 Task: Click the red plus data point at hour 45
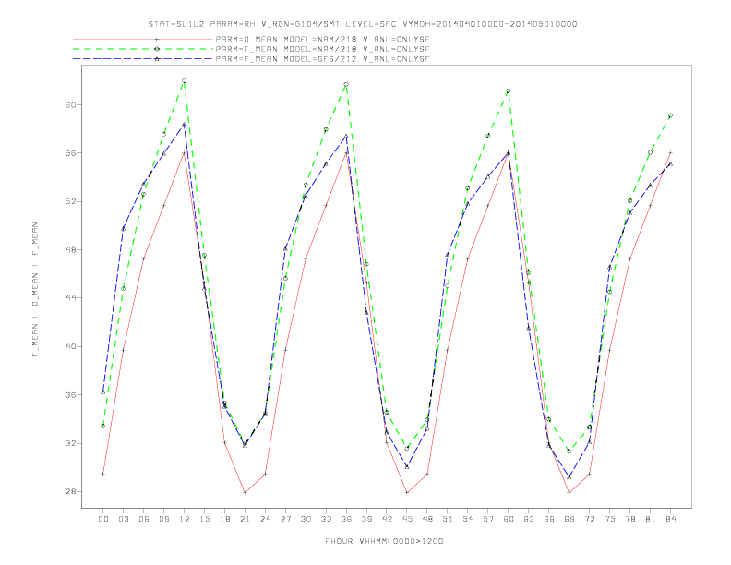407,492
